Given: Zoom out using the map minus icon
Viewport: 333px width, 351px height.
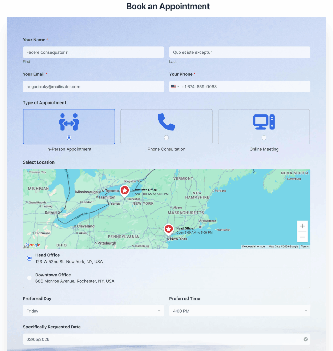Looking at the screenshot, I should click(x=302, y=237).
